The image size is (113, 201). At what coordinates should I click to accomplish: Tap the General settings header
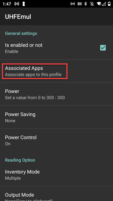click(x=21, y=33)
